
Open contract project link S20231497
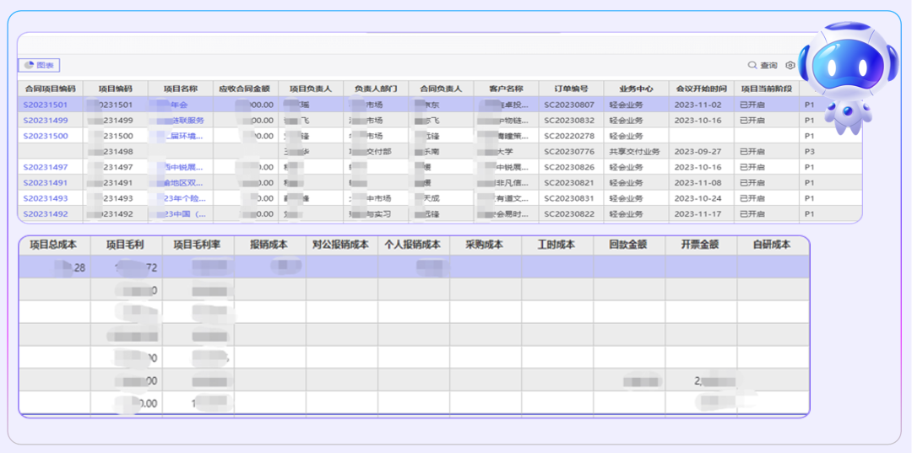[46, 167]
